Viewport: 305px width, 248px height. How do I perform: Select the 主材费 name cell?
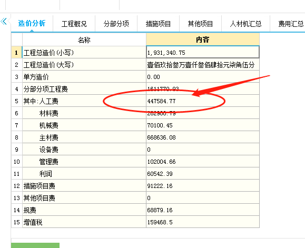(x=84, y=137)
